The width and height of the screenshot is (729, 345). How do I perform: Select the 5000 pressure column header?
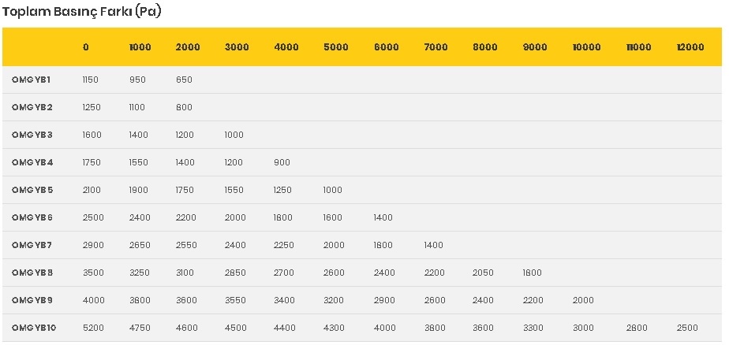(x=336, y=47)
